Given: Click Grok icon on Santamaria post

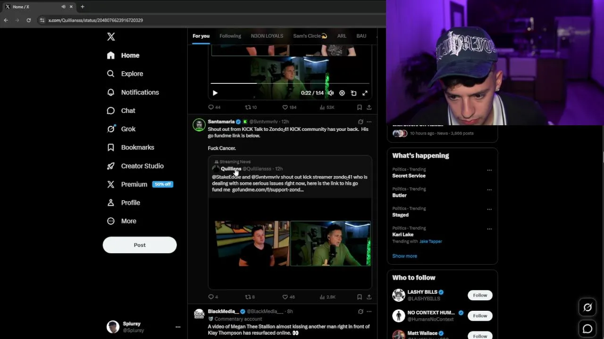Looking at the screenshot, I should (361, 121).
